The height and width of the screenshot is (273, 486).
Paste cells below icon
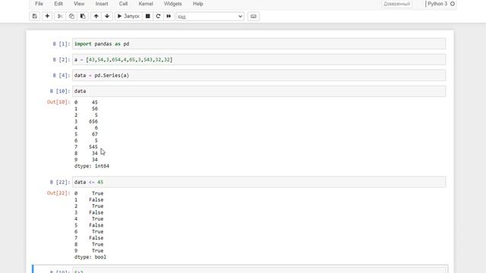tap(83, 16)
